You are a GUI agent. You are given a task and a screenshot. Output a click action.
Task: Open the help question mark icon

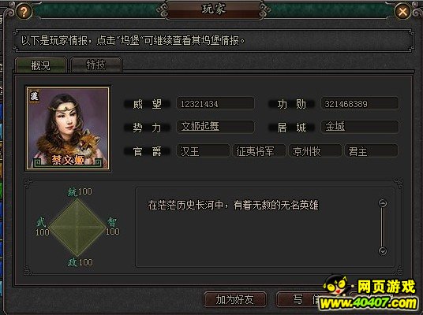click(24, 12)
